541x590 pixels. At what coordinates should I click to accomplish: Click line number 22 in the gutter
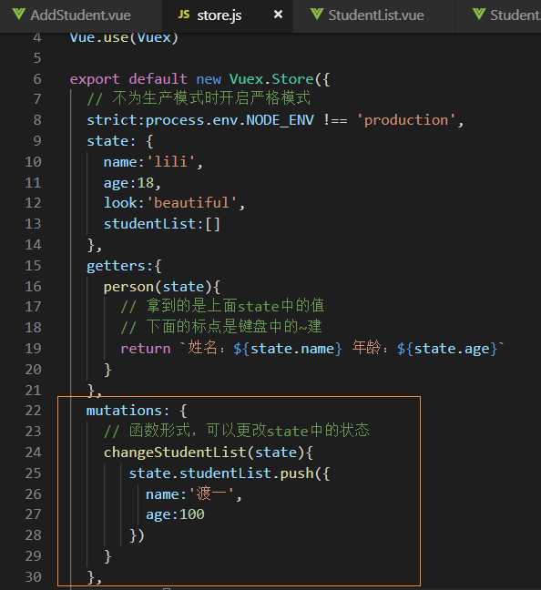33,410
